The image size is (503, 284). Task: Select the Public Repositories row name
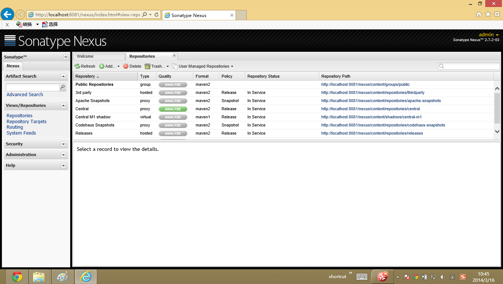94,84
